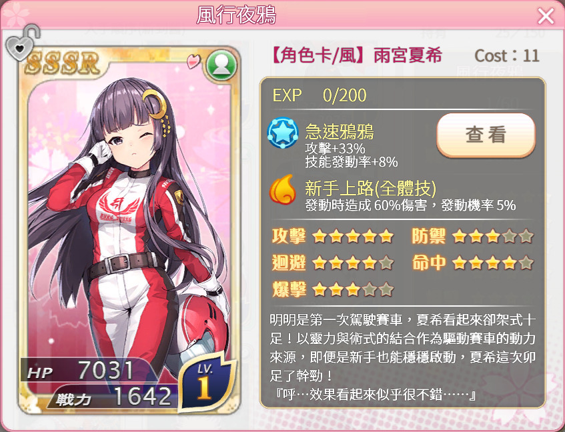Click the SSSR rarity badge
Screen dimensions: 565x432
[62, 63]
